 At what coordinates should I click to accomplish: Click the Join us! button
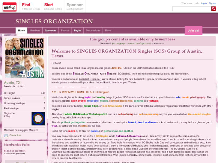click(193, 31)
